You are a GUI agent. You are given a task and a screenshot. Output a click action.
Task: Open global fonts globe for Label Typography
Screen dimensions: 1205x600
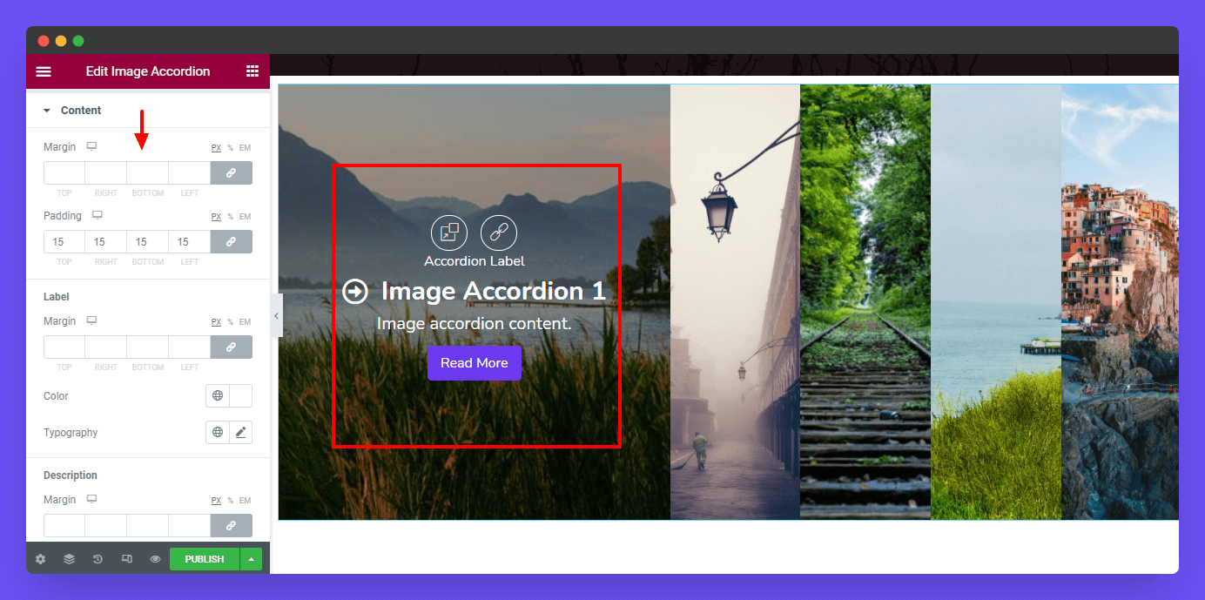coord(218,433)
